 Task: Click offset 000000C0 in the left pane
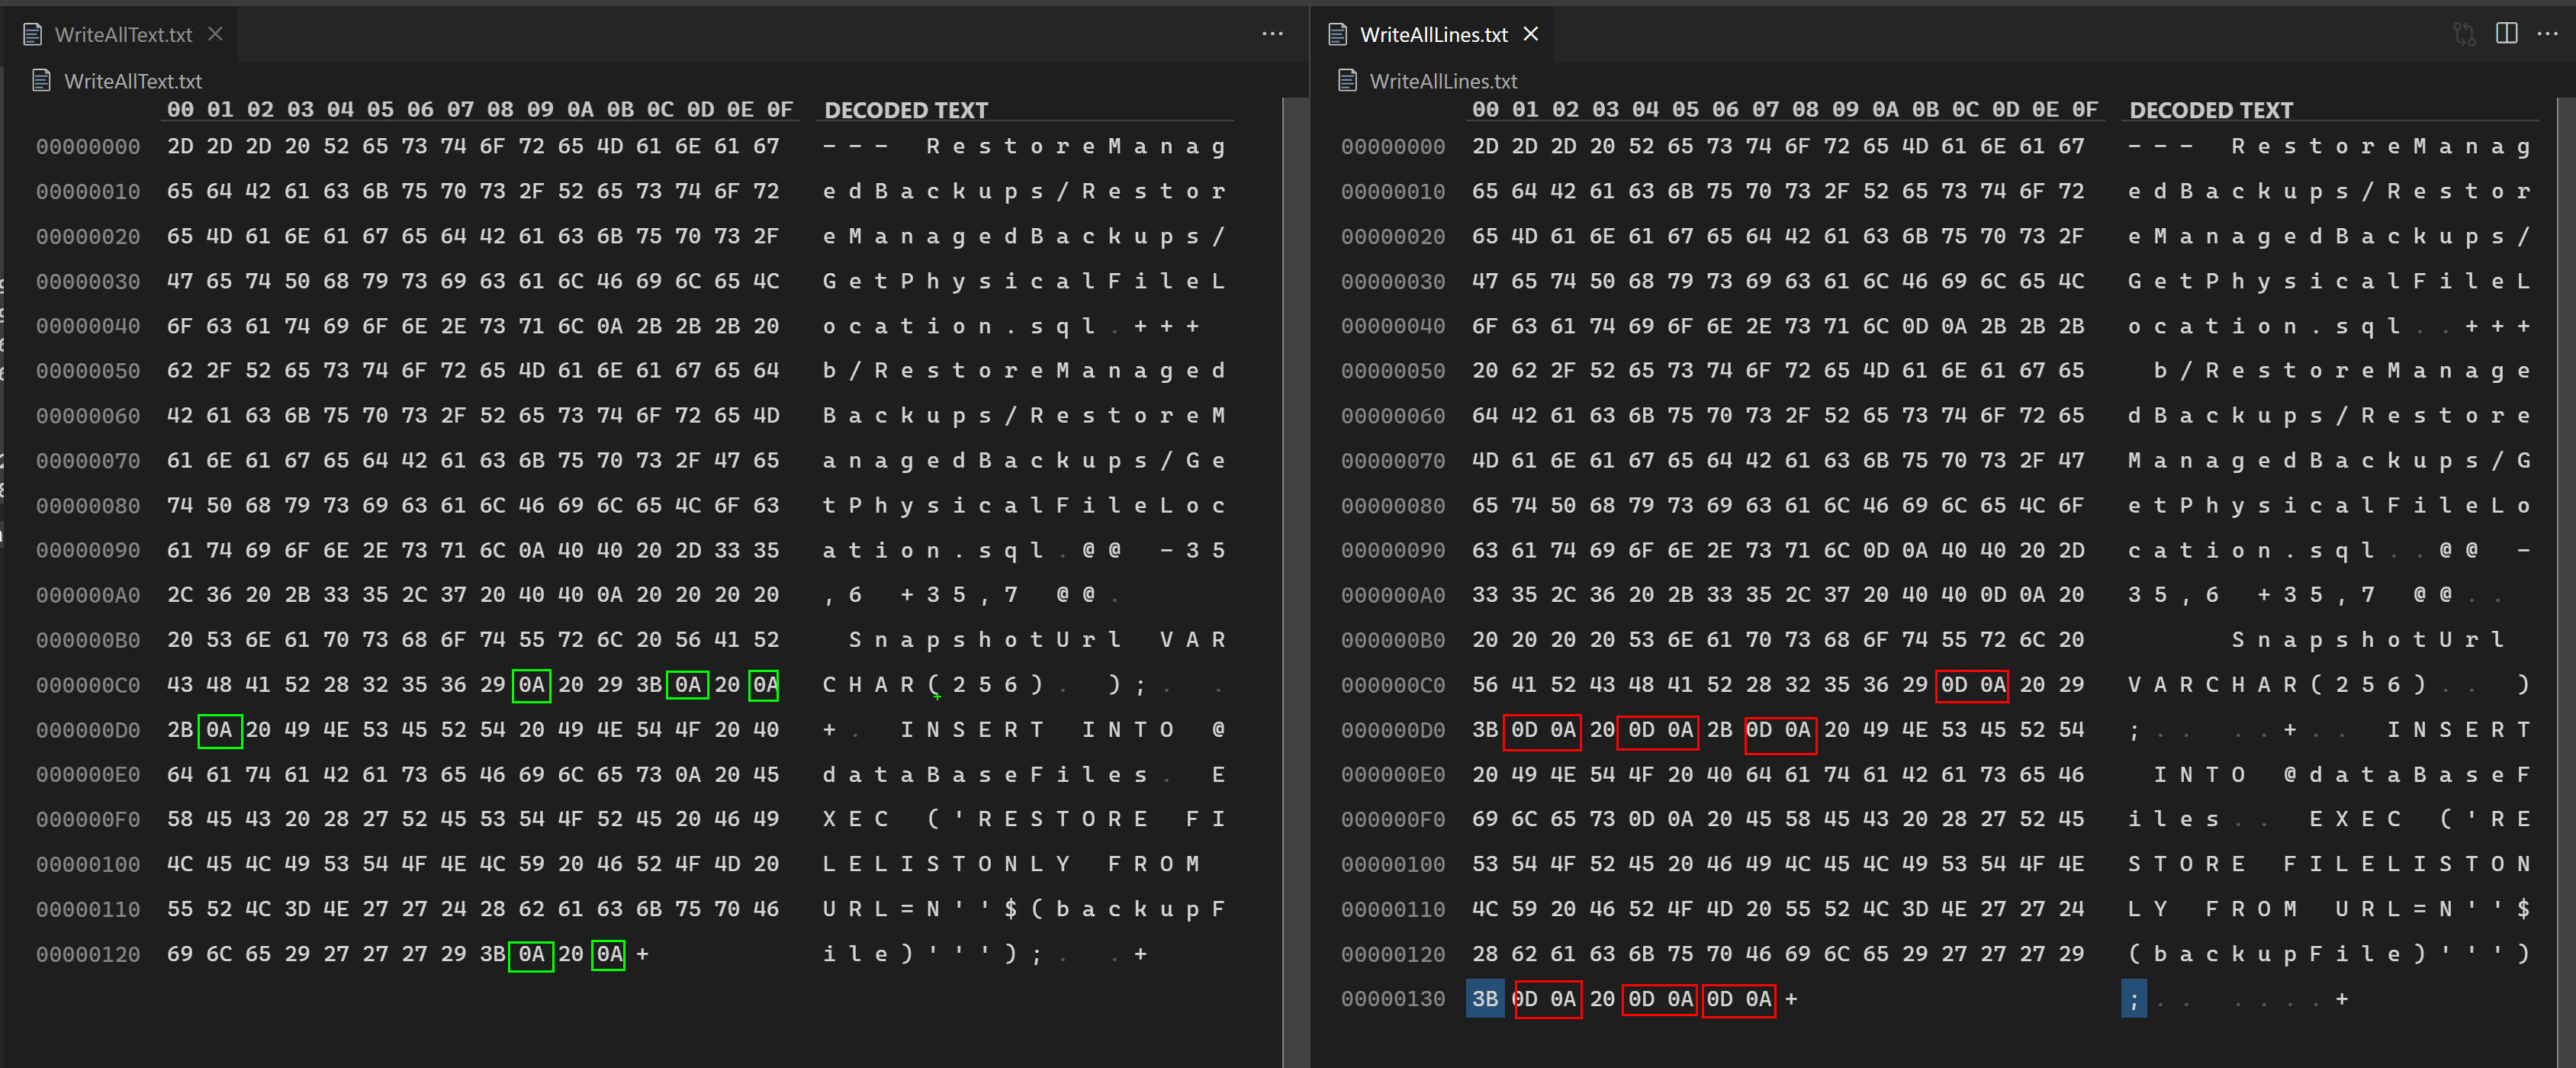(88, 685)
